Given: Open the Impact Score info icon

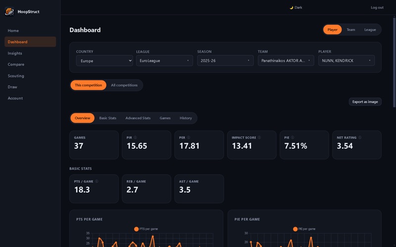Looking at the screenshot, I should click(259, 137).
